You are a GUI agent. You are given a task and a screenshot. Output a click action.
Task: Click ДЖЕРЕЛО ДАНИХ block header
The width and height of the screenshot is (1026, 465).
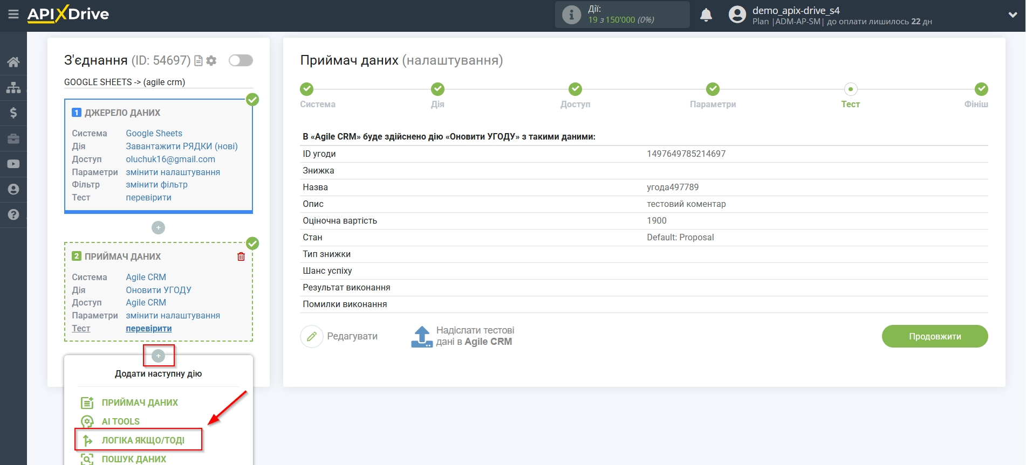122,113
